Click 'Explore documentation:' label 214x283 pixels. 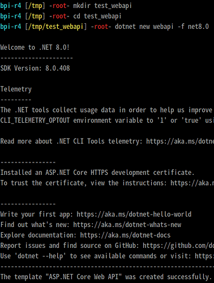[38, 235]
